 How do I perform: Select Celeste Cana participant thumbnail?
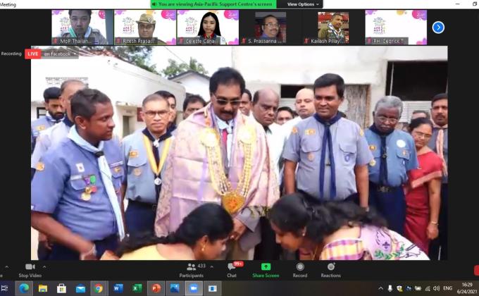tap(208, 27)
